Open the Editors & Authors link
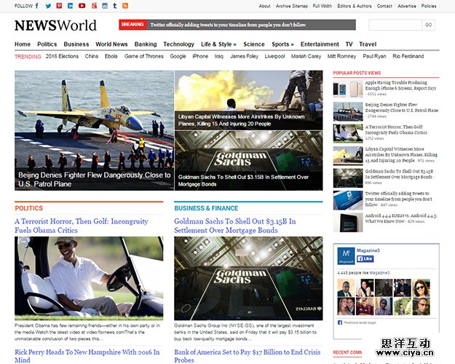The height and width of the screenshot is (364, 455). (x=355, y=6)
